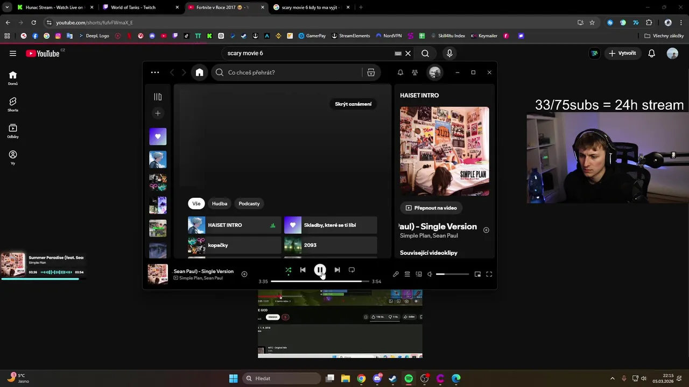Click Simple Plan album cover in Now Playing
The height and width of the screenshot is (387, 689).
(445, 151)
